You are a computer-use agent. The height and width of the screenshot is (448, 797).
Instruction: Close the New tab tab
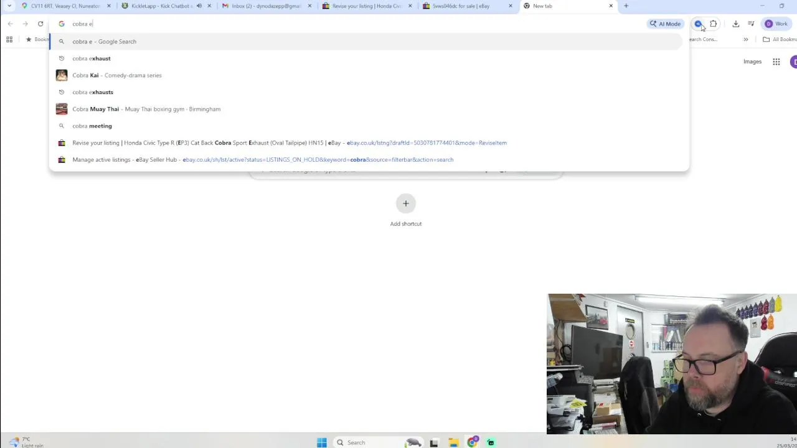click(611, 6)
